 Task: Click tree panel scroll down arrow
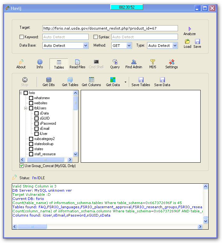point(75,154)
